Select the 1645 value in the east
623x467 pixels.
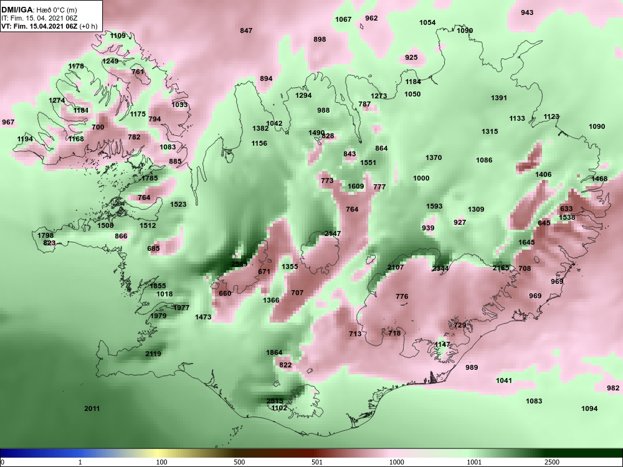pyautogui.click(x=526, y=242)
